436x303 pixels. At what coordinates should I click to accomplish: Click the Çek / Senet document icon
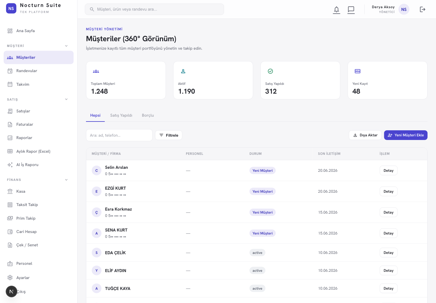point(10,245)
